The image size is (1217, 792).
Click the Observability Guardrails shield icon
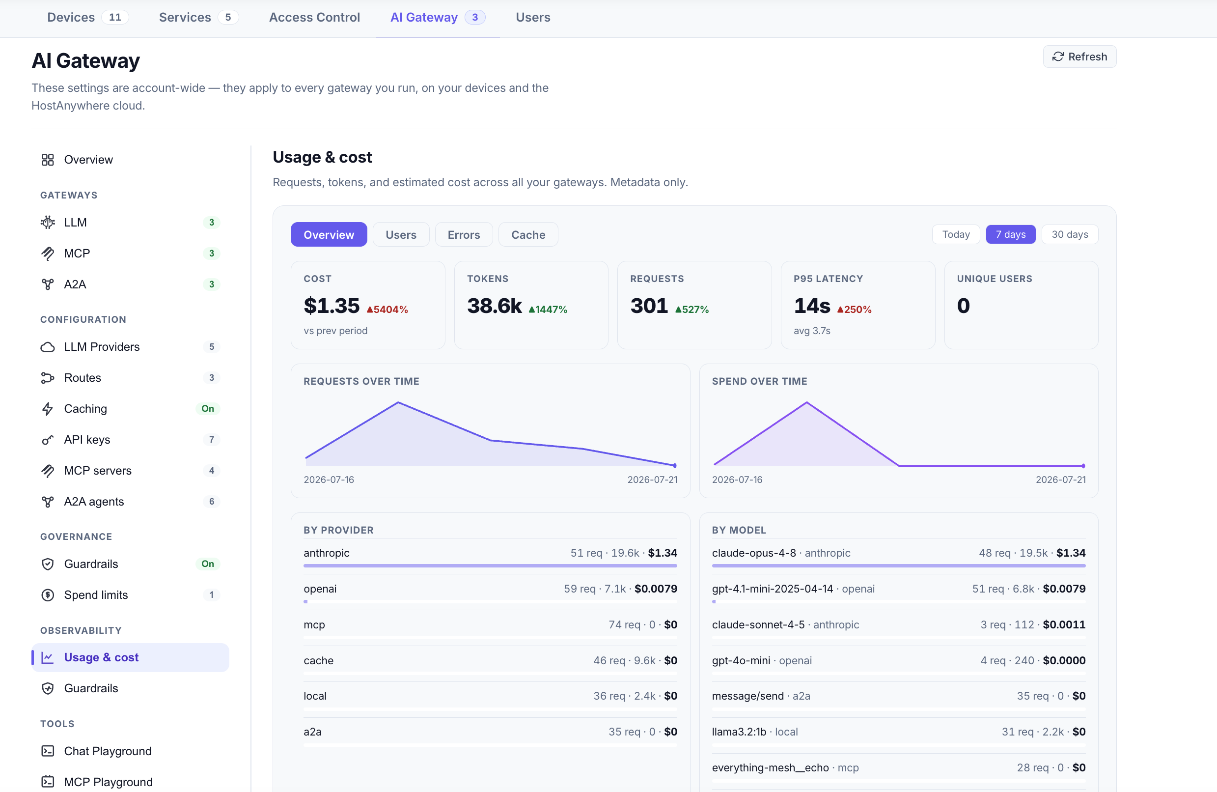(48, 688)
